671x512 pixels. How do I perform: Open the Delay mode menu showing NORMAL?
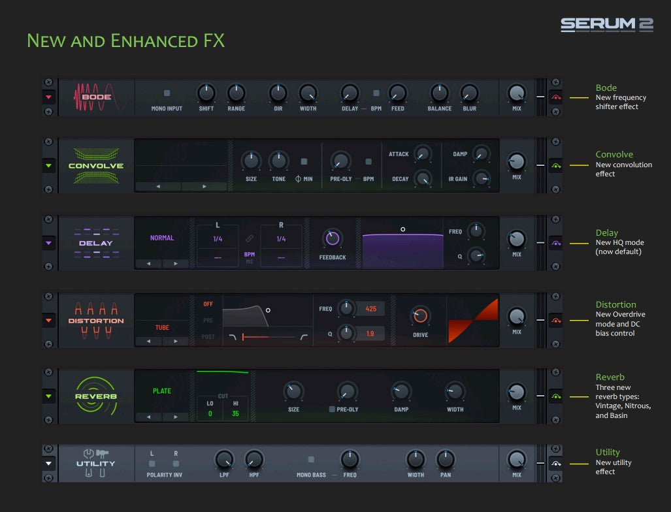[162, 238]
